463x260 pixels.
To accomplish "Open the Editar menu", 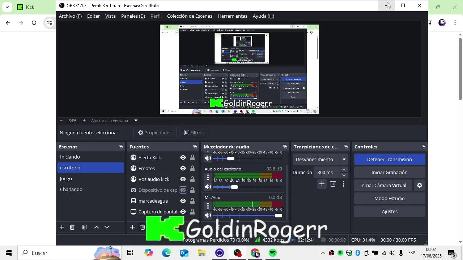I will tap(93, 16).
